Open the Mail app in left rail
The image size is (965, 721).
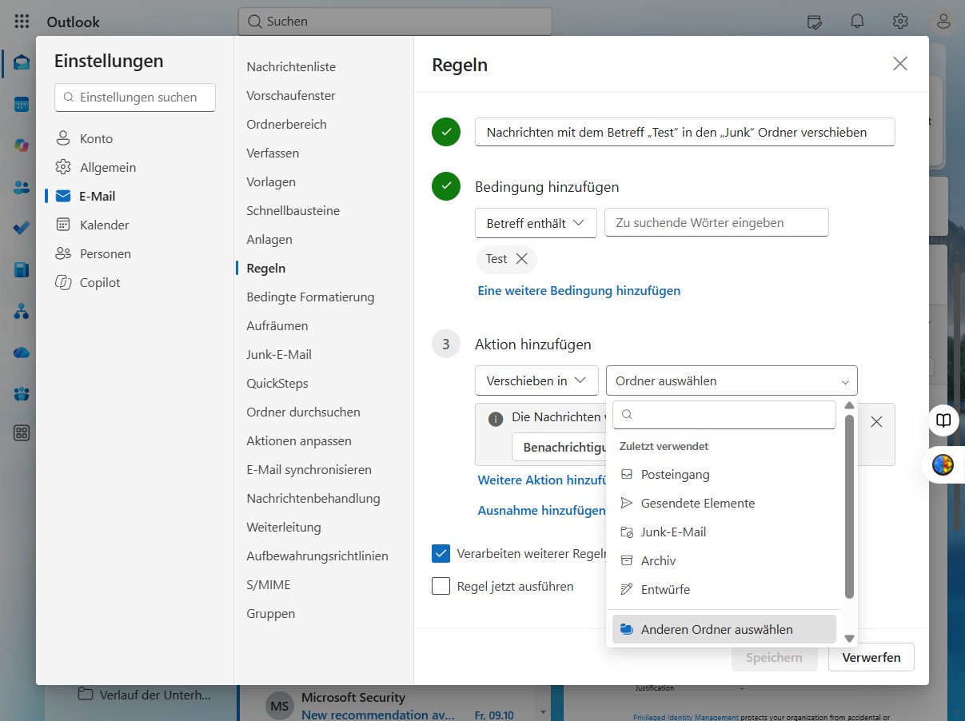pyautogui.click(x=22, y=62)
